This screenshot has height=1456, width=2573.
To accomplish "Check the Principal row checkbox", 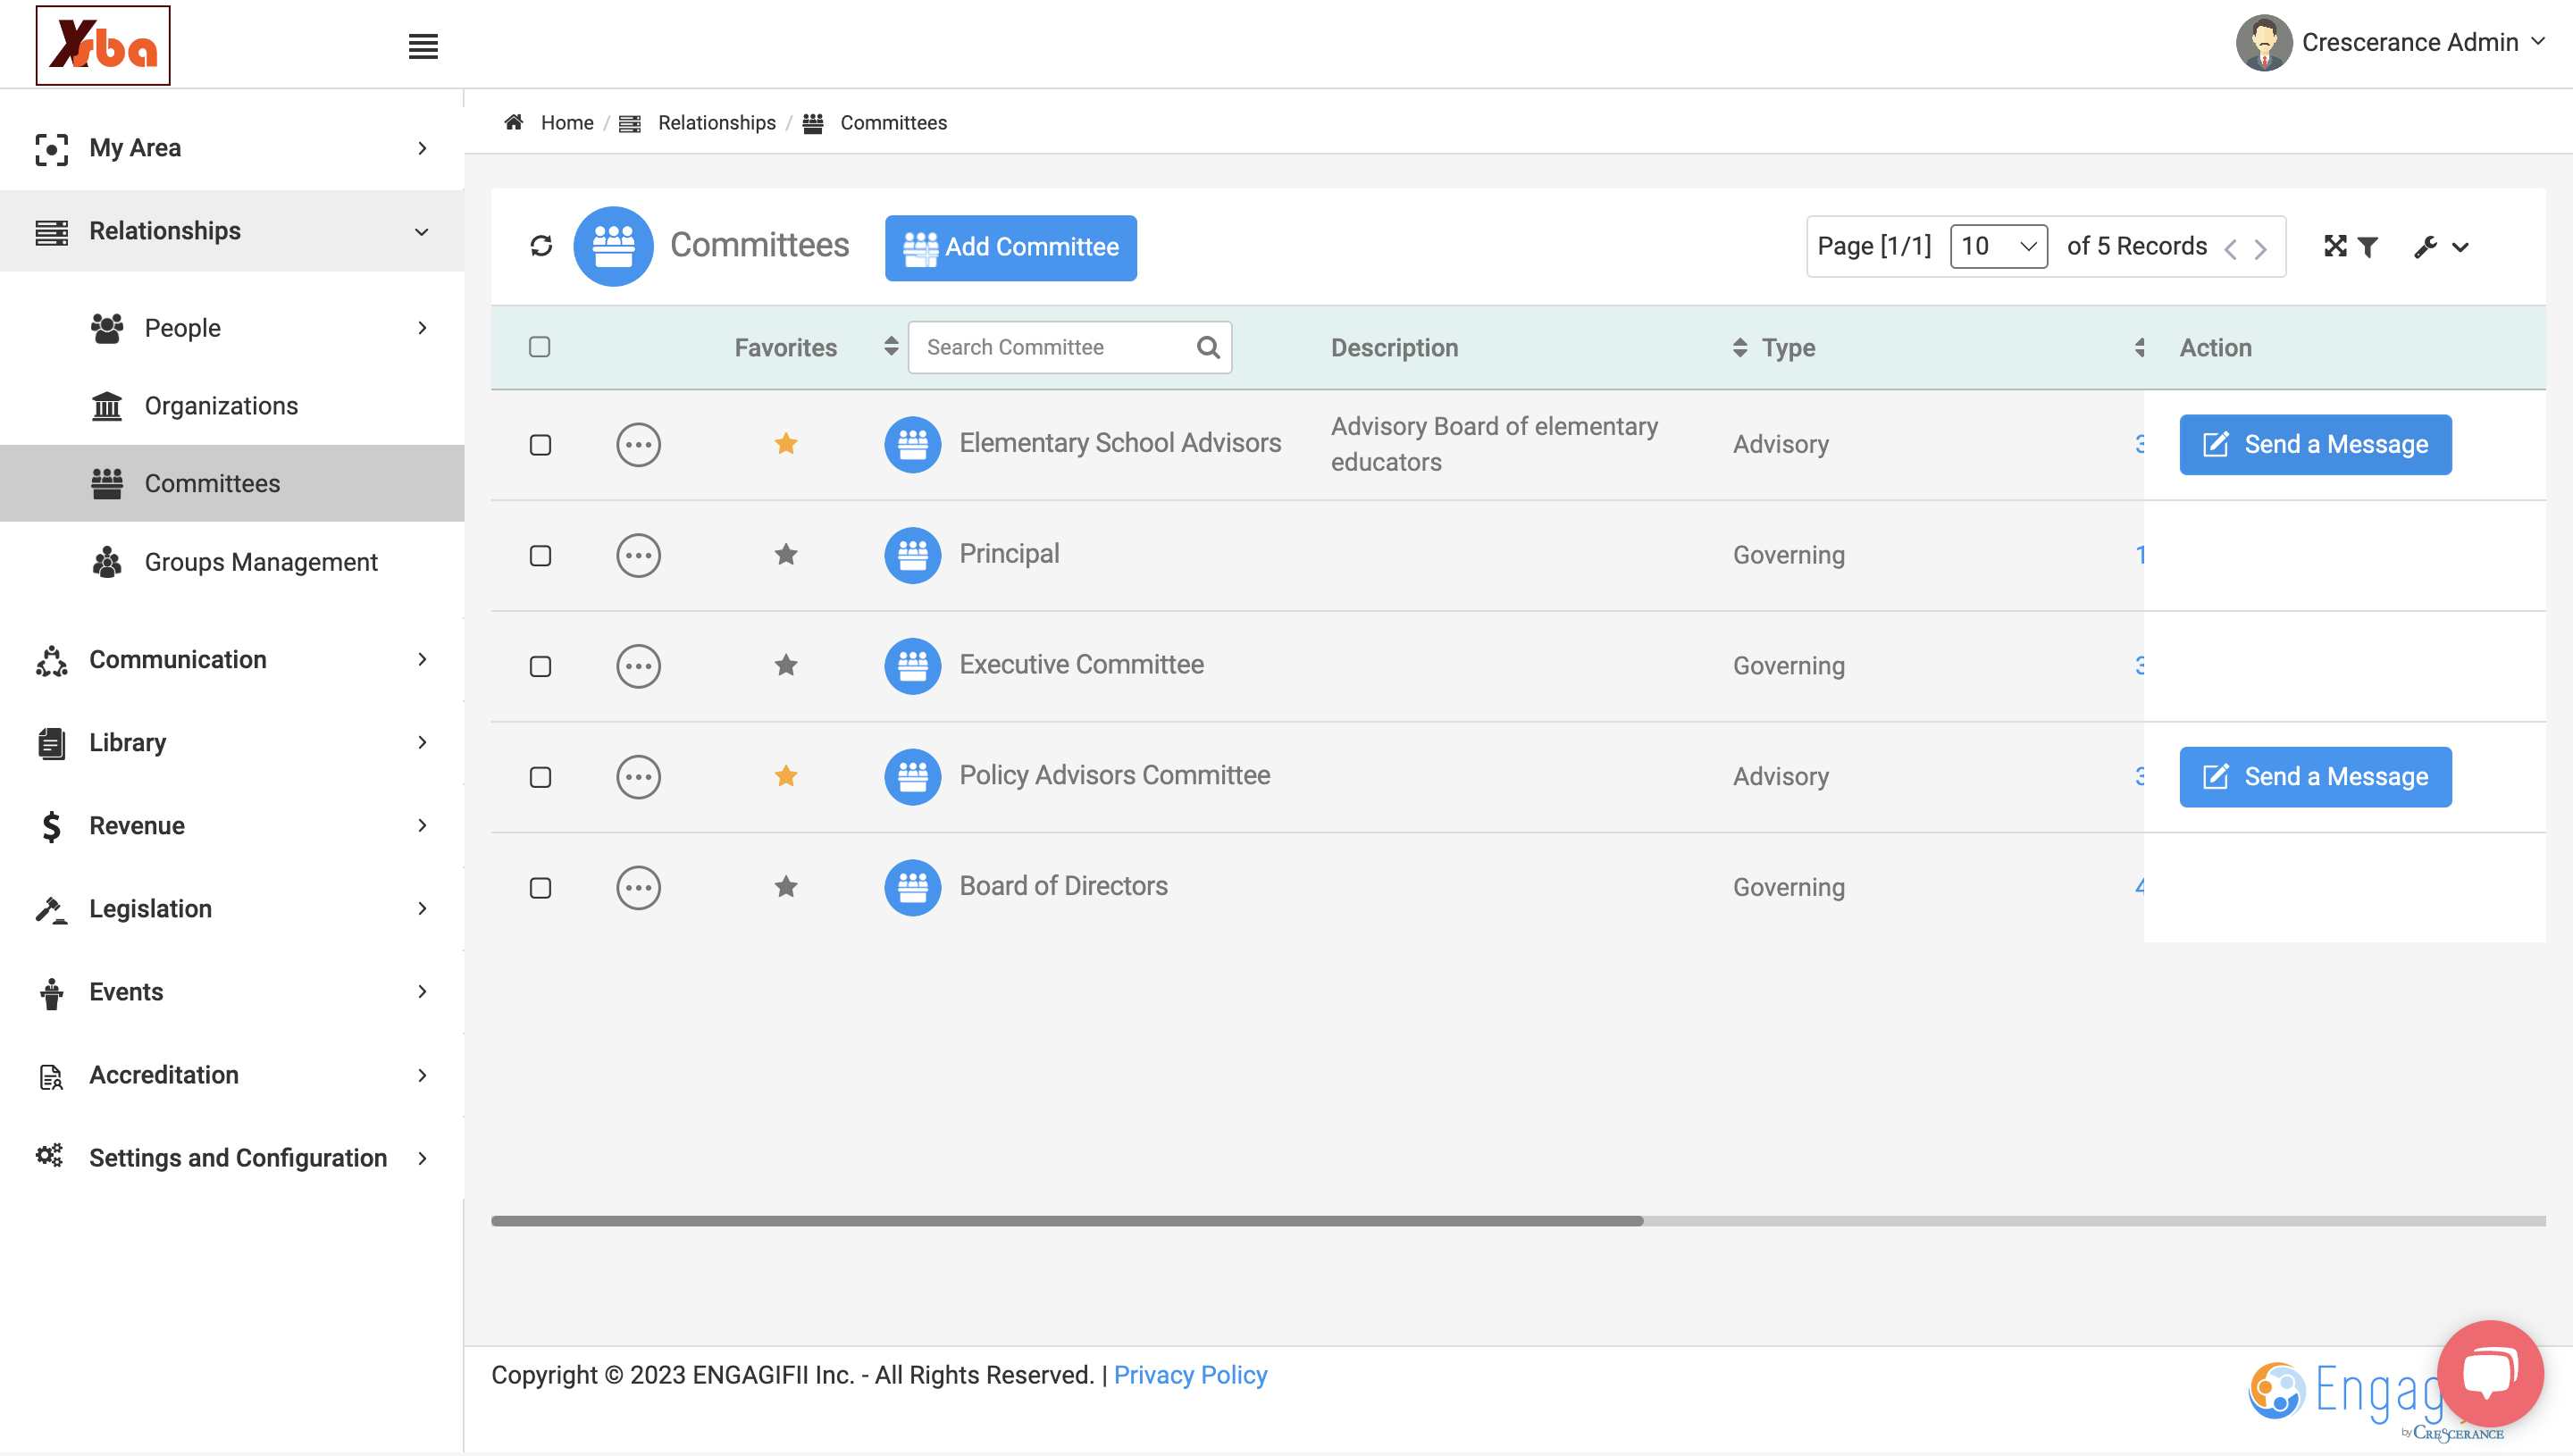I will click(x=540, y=556).
